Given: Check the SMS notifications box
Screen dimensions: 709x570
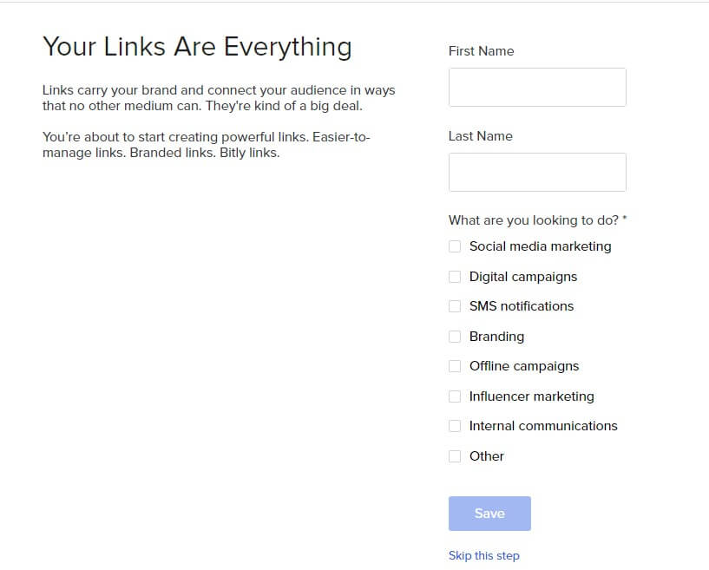Looking at the screenshot, I should [x=455, y=306].
